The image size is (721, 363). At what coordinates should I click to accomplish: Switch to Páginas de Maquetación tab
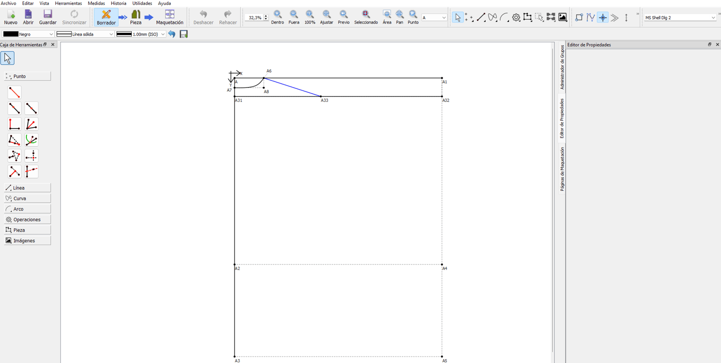click(562, 169)
